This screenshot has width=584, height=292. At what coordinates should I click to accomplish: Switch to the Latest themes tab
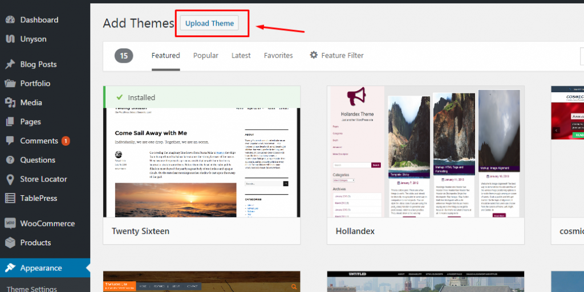pos(241,55)
